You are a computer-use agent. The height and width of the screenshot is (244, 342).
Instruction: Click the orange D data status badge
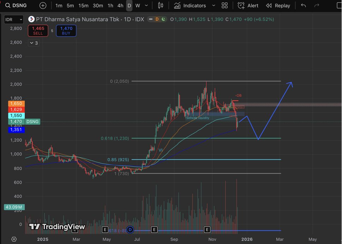pos(157,19)
